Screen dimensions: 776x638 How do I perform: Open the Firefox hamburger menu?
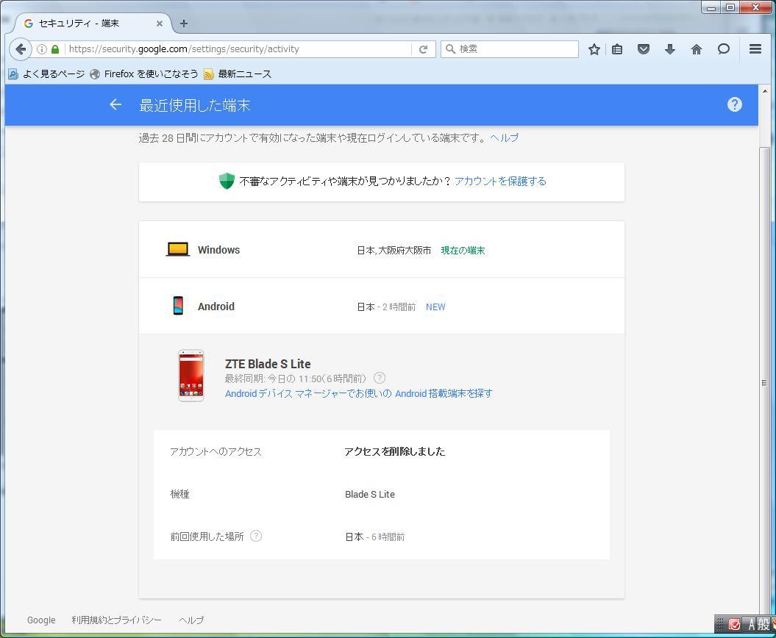pyautogui.click(x=755, y=49)
